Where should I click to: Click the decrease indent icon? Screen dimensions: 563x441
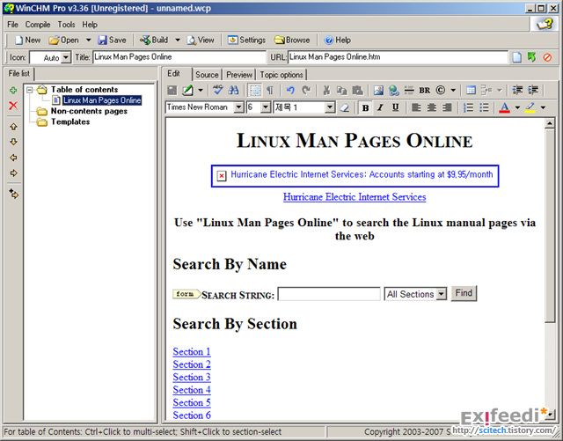(517, 90)
